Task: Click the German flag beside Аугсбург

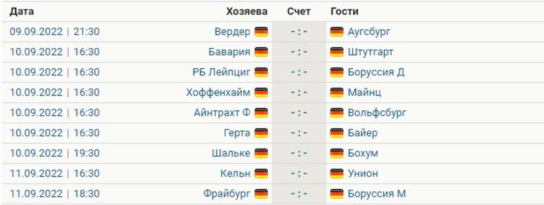Action: pyautogui.click(x=337, y=32)
